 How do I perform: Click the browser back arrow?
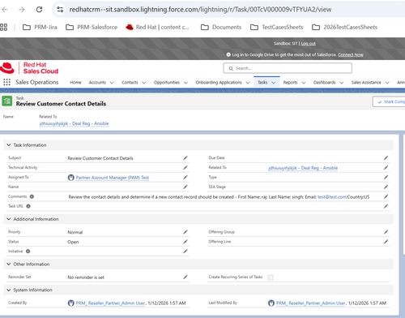5,10
